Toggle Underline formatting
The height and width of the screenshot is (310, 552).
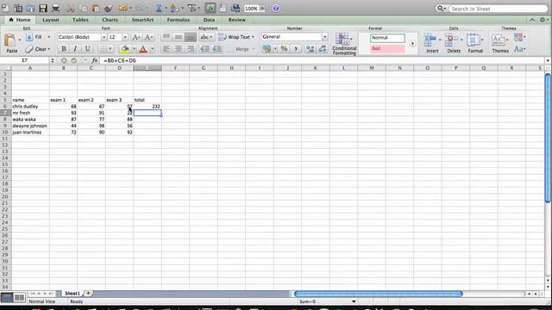point(87,49)
